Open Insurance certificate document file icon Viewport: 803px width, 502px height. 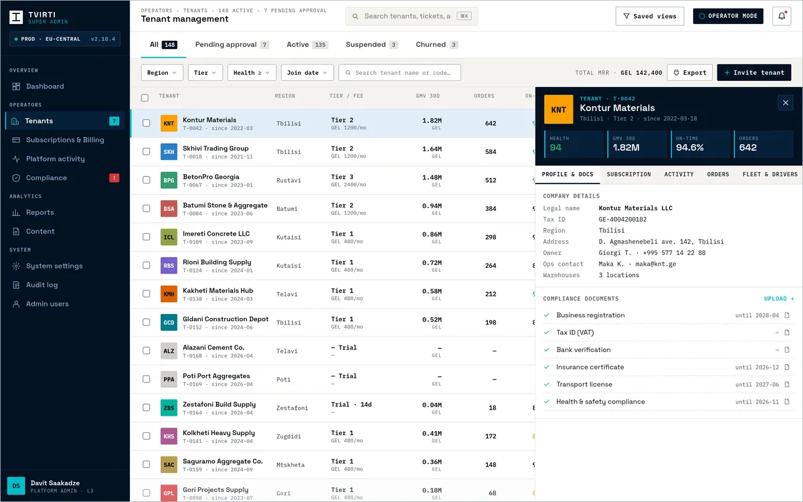(787, 367)
